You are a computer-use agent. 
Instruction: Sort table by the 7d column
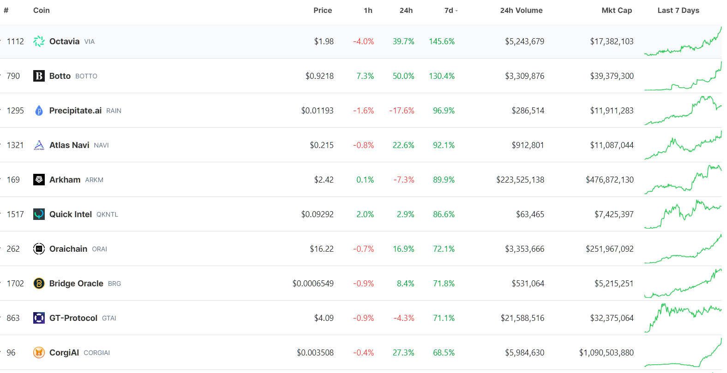click(451, 11)
